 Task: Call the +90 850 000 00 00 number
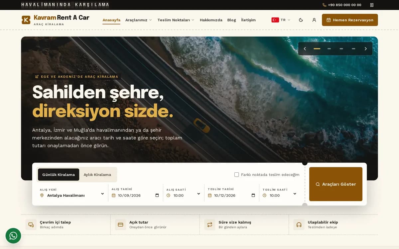pos(344,5)
